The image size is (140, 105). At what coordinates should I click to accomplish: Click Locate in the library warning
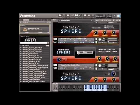(27, 32)
